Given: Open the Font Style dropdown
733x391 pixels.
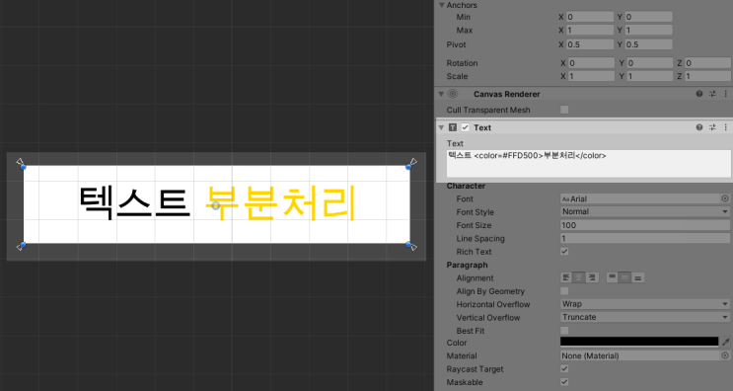Looking at the screenshot, I should click(644, 212).
